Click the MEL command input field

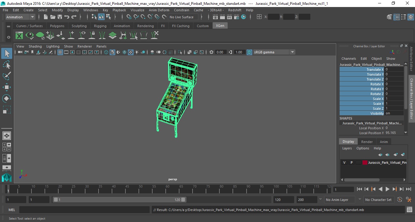[x=84, y=210]
